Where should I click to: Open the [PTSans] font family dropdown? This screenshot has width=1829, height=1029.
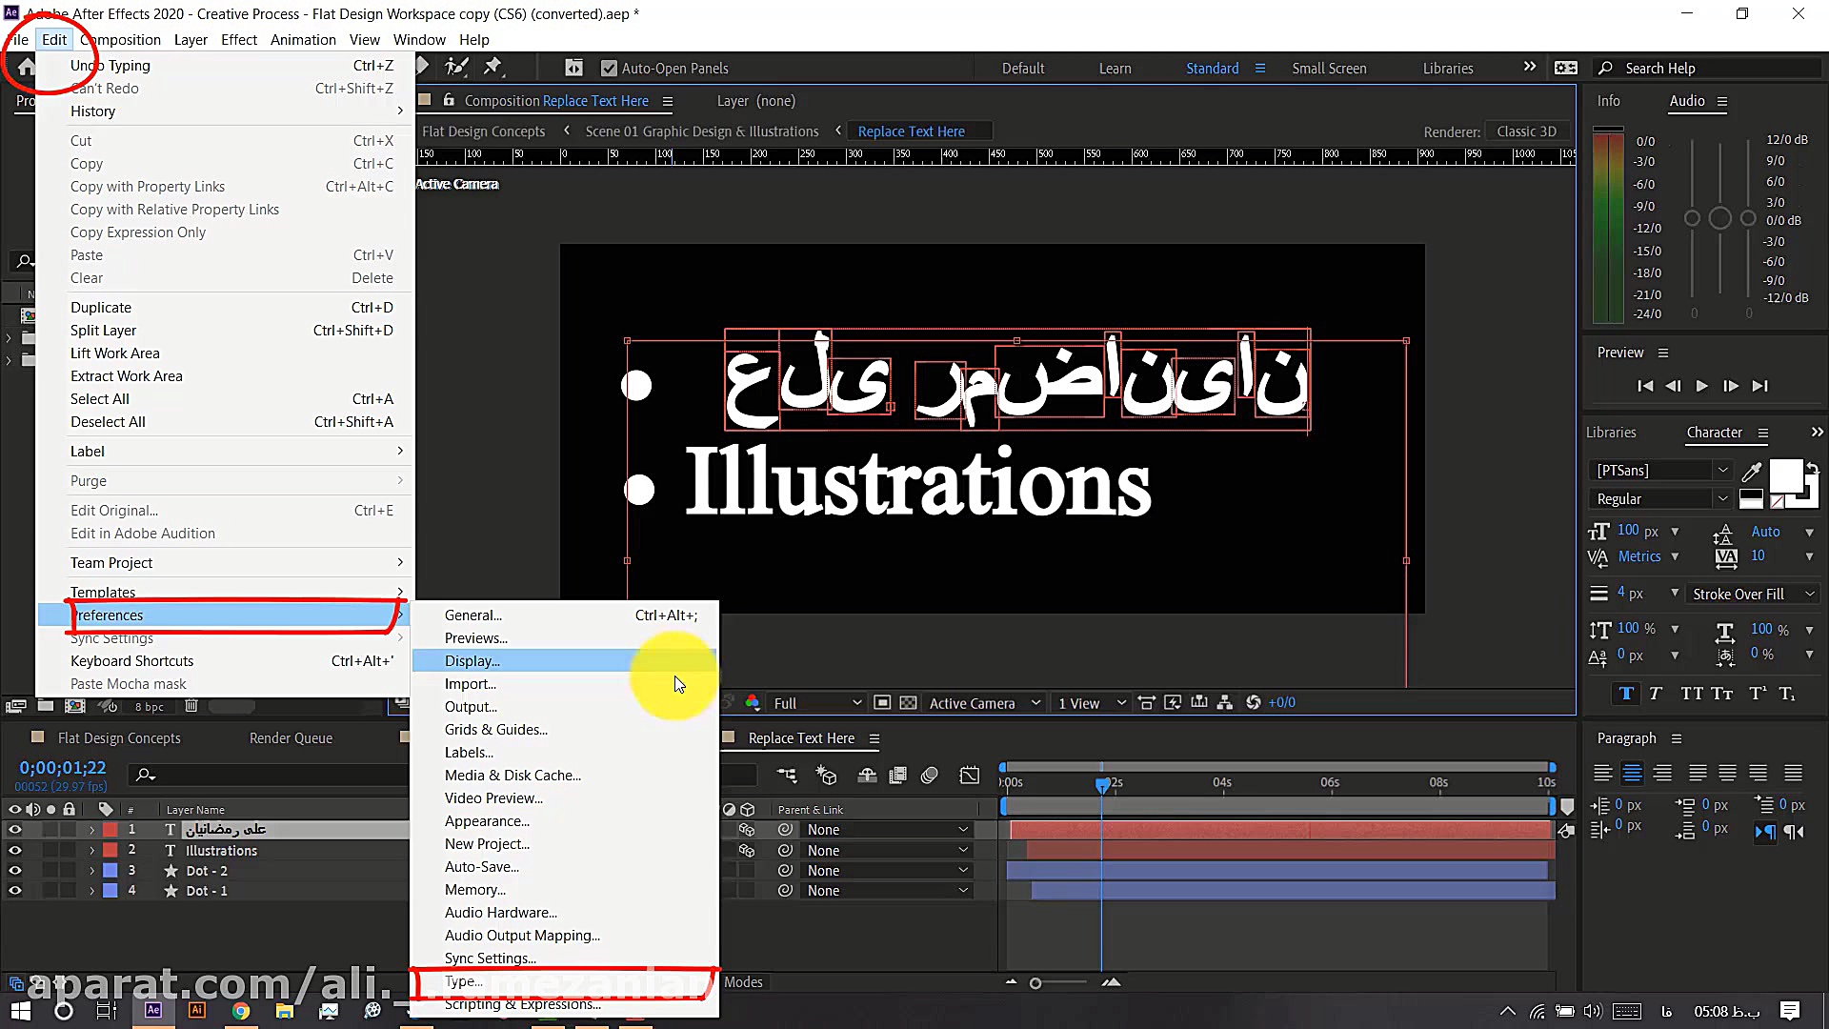pyautogui.click(x=1721, y=470)
